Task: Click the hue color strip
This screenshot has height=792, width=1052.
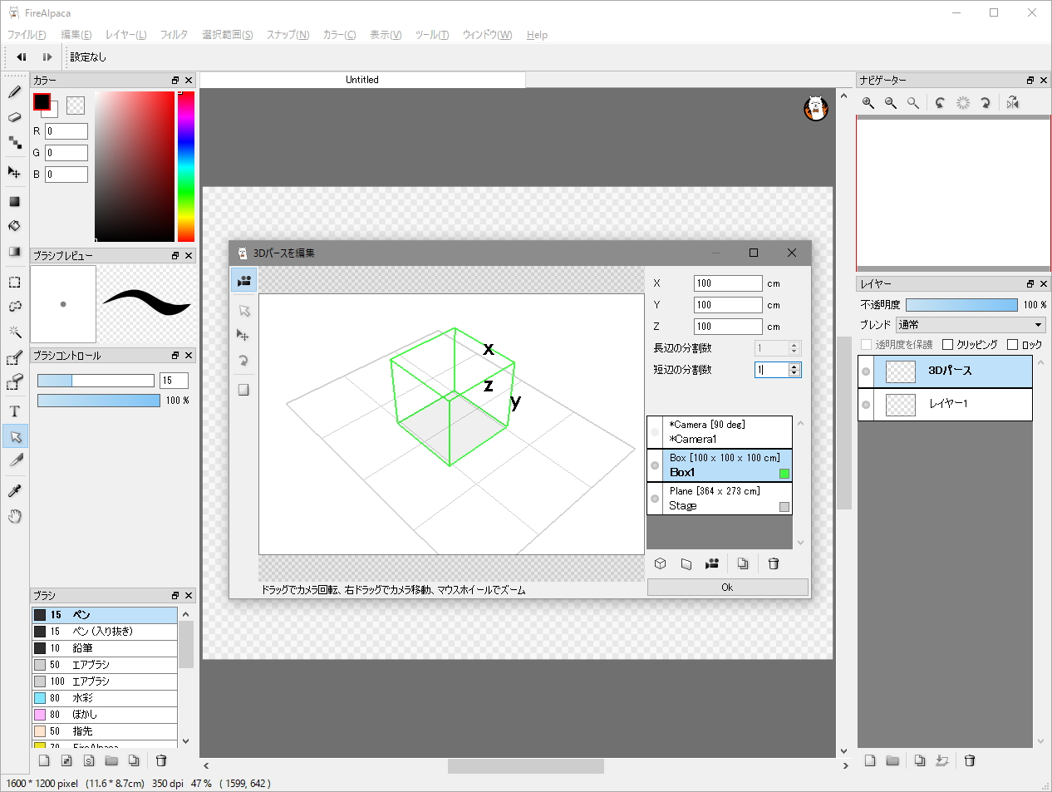Action: [186, 166]
